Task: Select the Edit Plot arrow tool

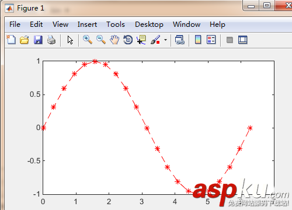Action: click(70, 40)
